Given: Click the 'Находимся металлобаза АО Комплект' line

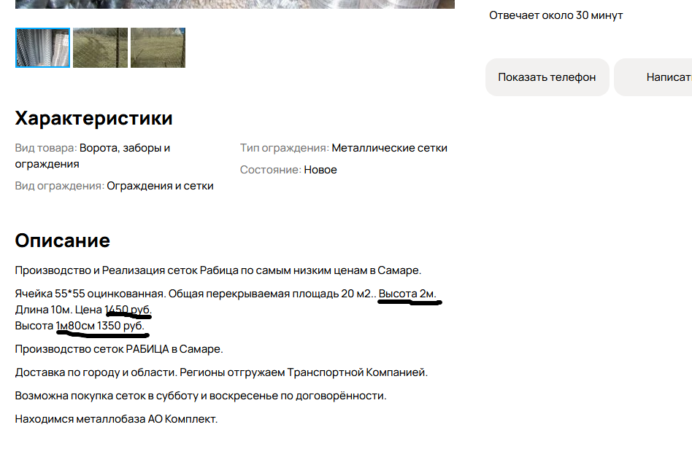Looking at the screenshot, I should click(x=116, y=419).
